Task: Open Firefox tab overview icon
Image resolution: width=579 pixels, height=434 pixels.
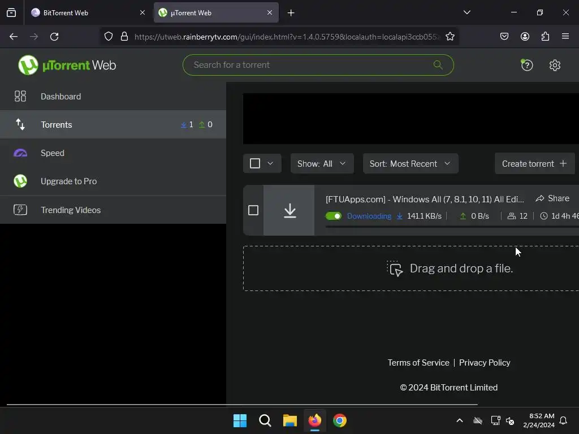Action: click(11, 13)
